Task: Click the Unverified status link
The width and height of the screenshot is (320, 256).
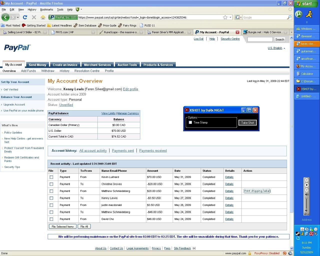Action: pyautogui.click(x=66, y=105)
